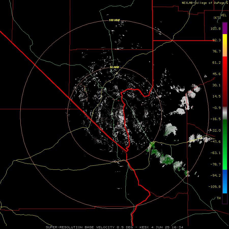229x229 pixels.
Task: Click the [KT] units label
Action: pos(217,18)
